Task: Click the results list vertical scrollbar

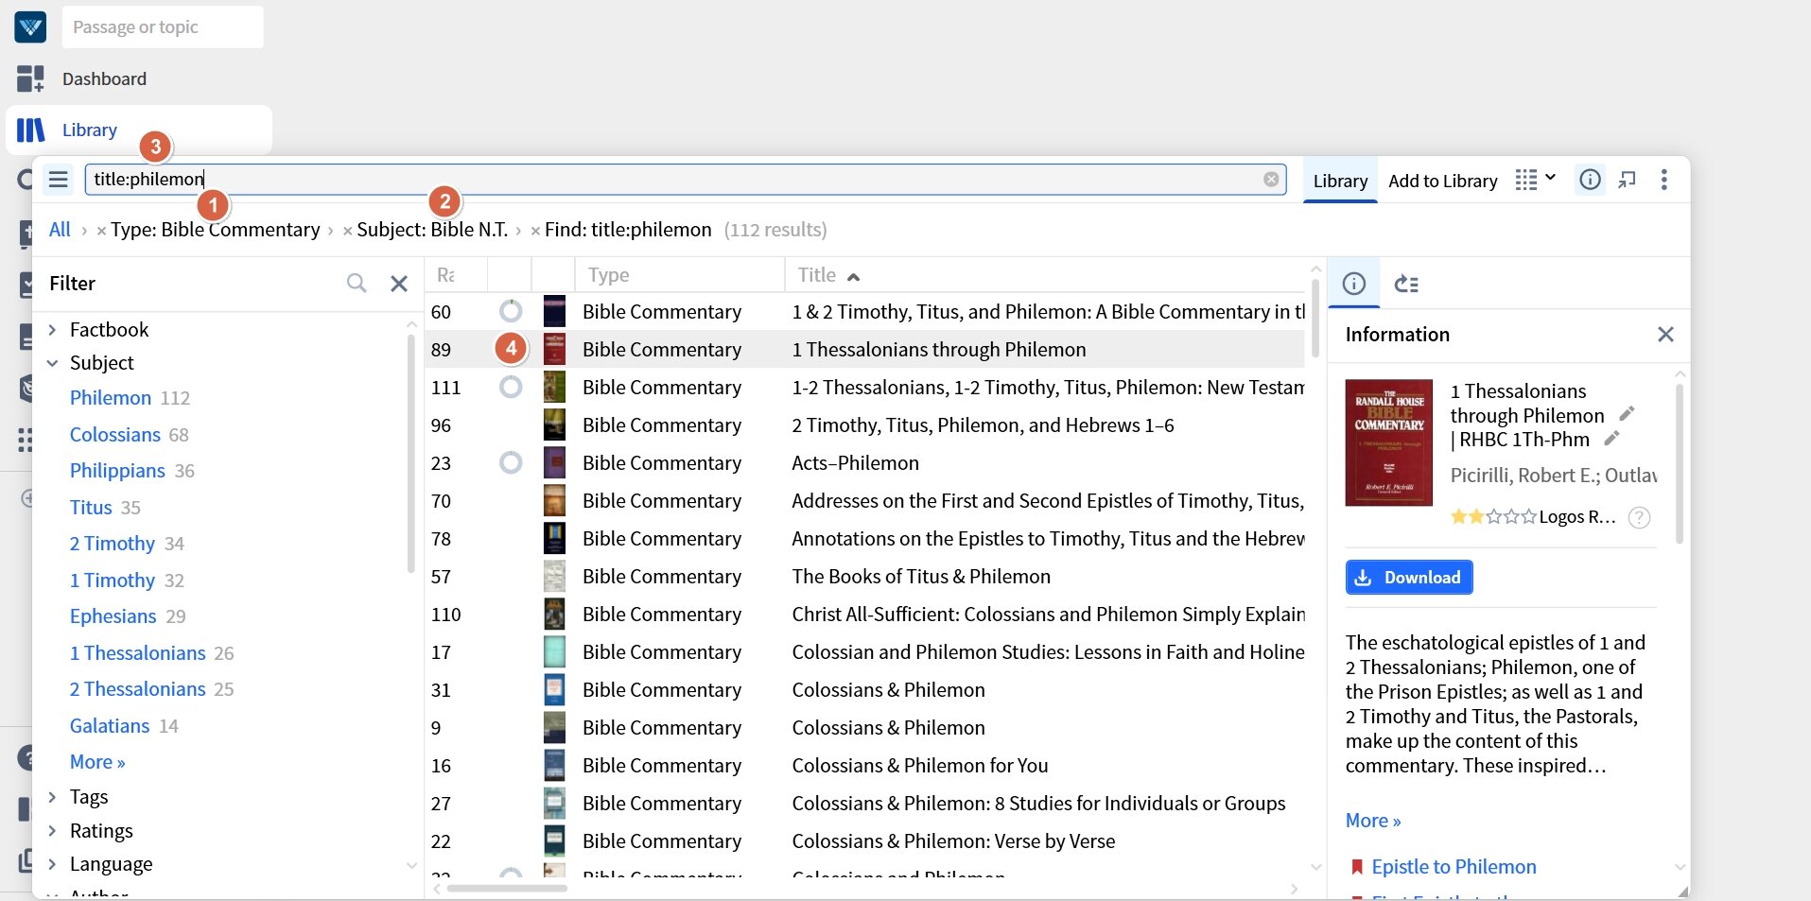Action: [1315, 318]
